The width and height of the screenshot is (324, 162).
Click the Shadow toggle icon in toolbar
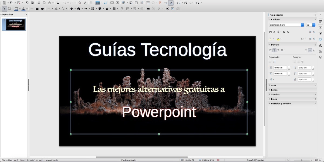coord(148,9)
